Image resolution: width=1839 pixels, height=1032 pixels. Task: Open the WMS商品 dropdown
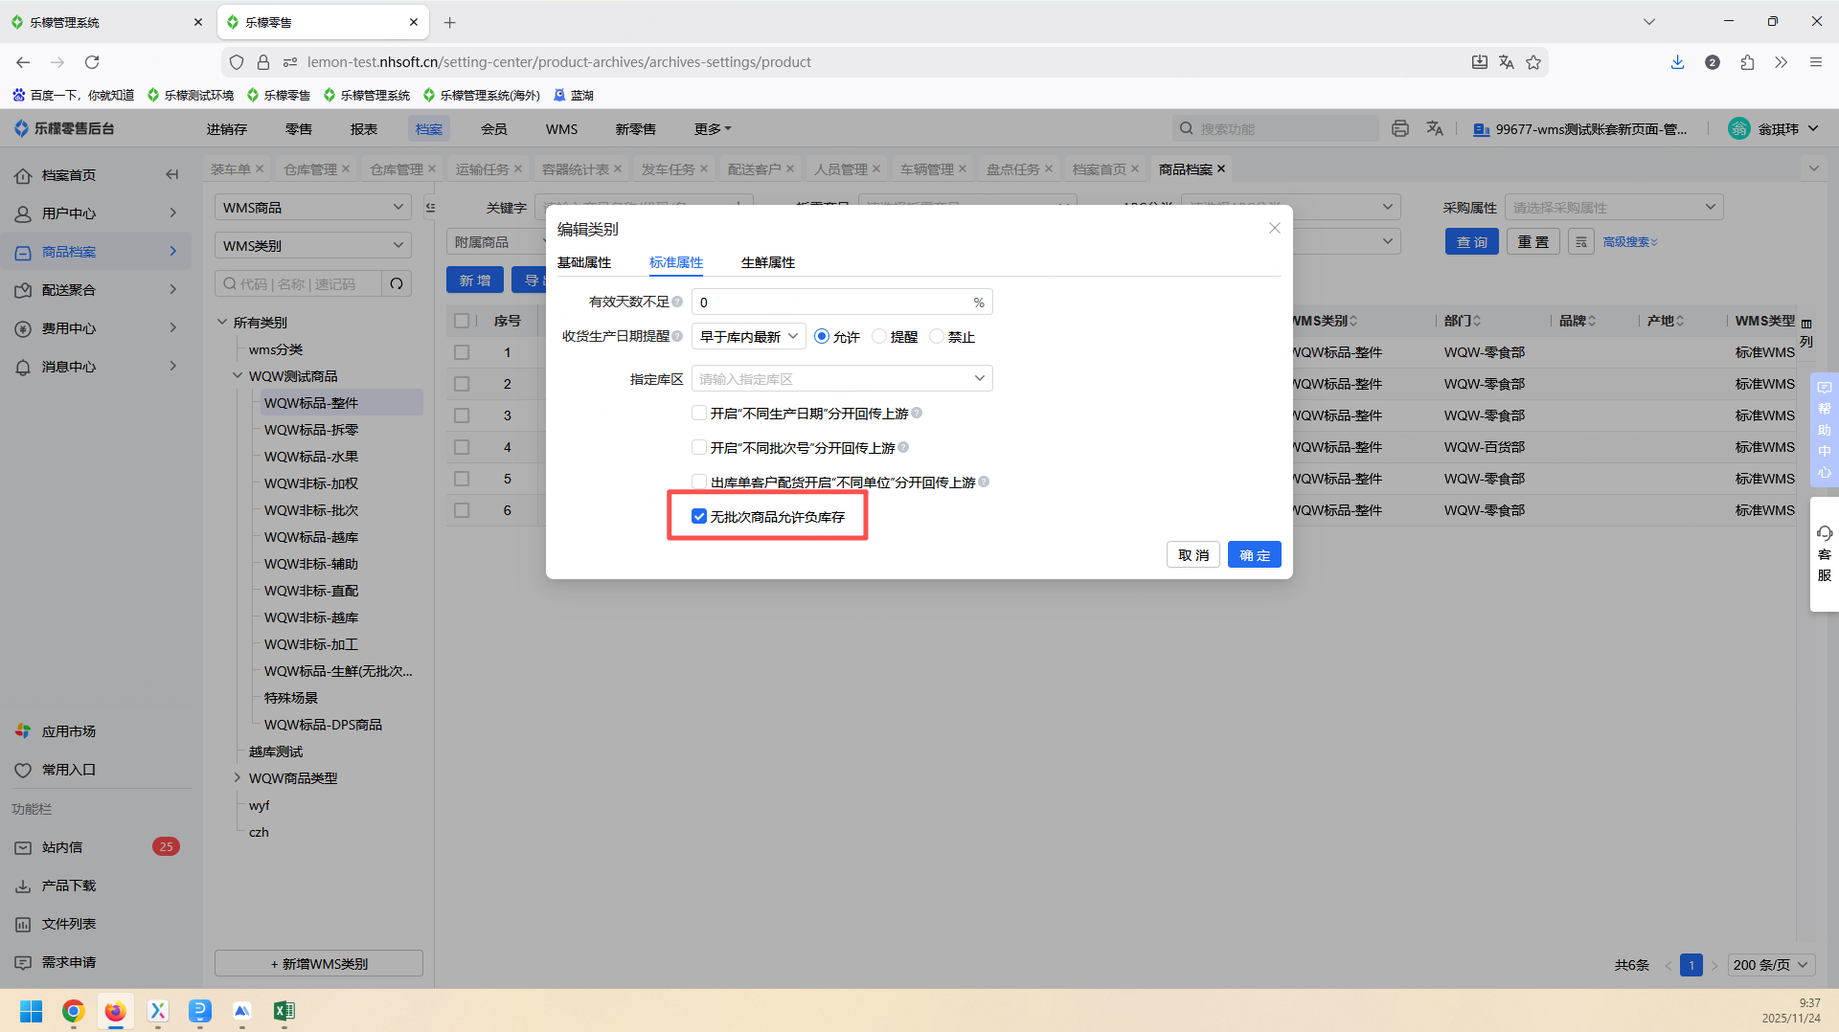click(x=313, y=208)
